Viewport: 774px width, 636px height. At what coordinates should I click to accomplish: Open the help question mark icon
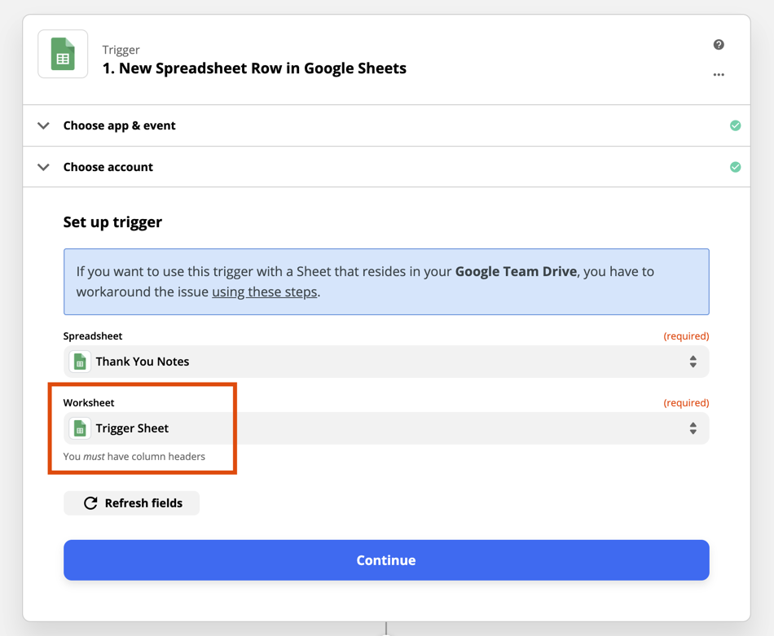tap(719, 45)
